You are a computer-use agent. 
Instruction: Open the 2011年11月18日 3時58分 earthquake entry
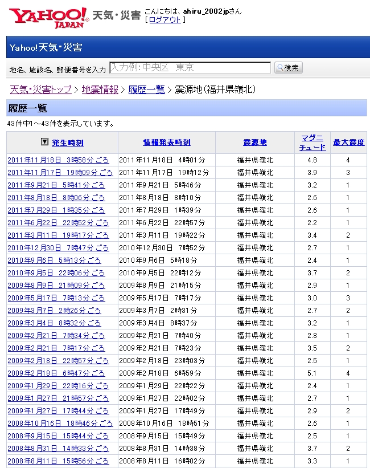pyautogui.click(x=58, y=160)
